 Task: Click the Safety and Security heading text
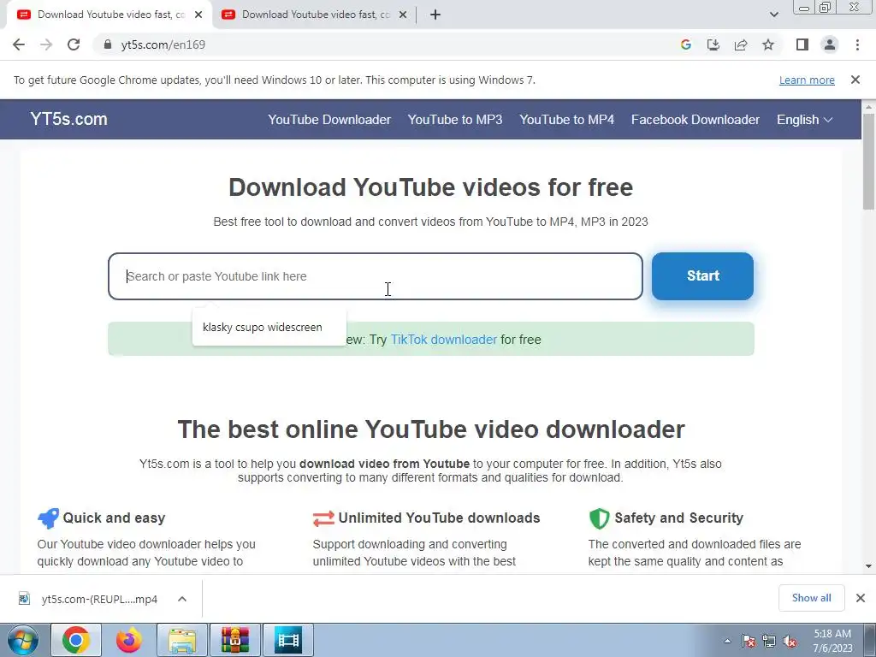coord(678,518)
